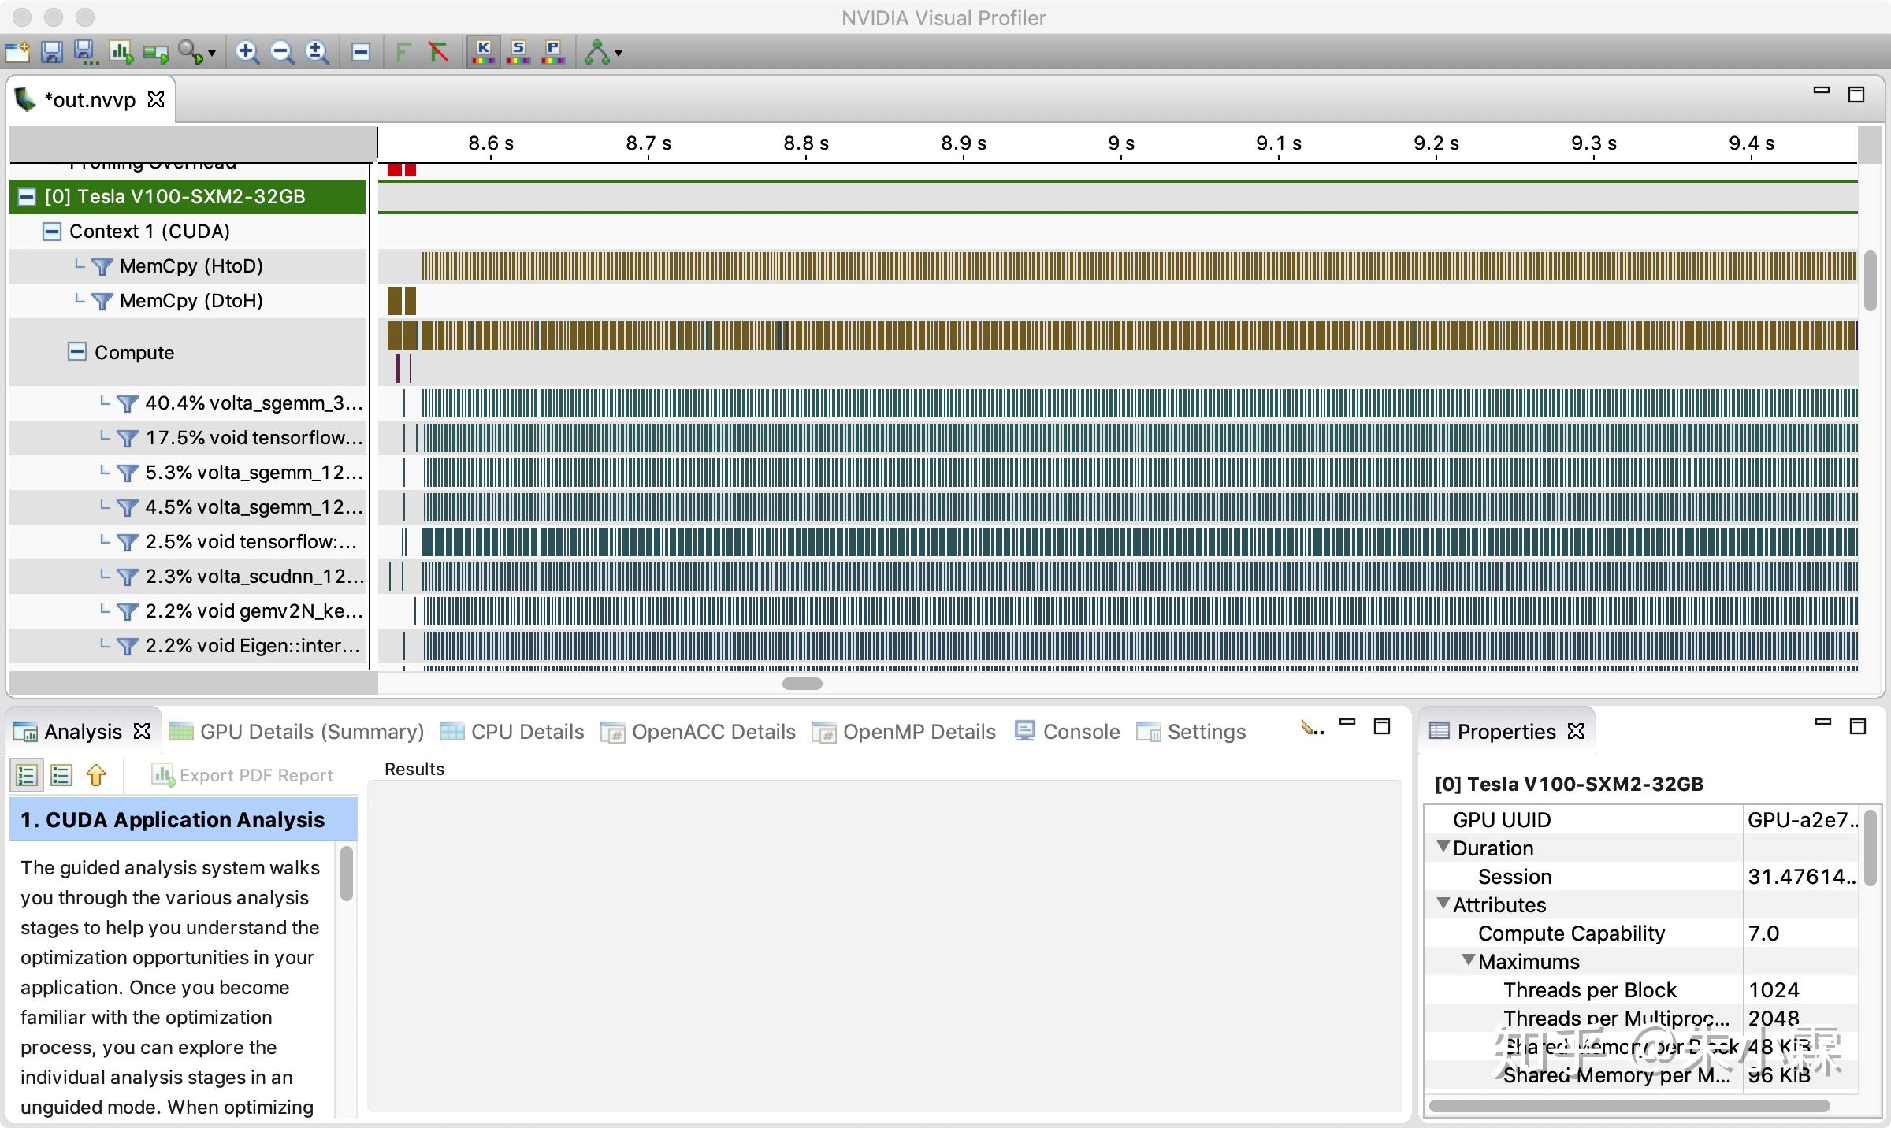Toggle the S stream color mode button

[x=518, y=53]
